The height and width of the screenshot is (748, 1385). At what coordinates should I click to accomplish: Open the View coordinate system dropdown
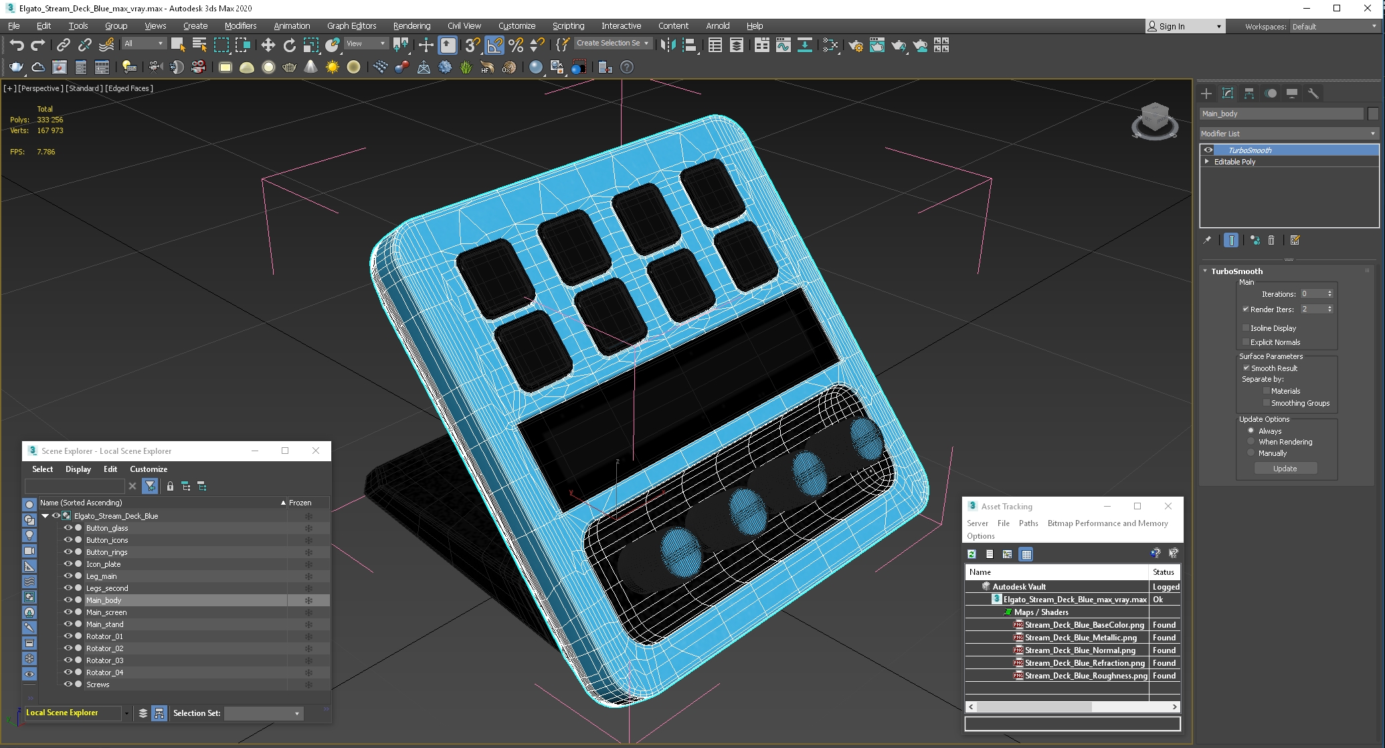click(366, 43)
